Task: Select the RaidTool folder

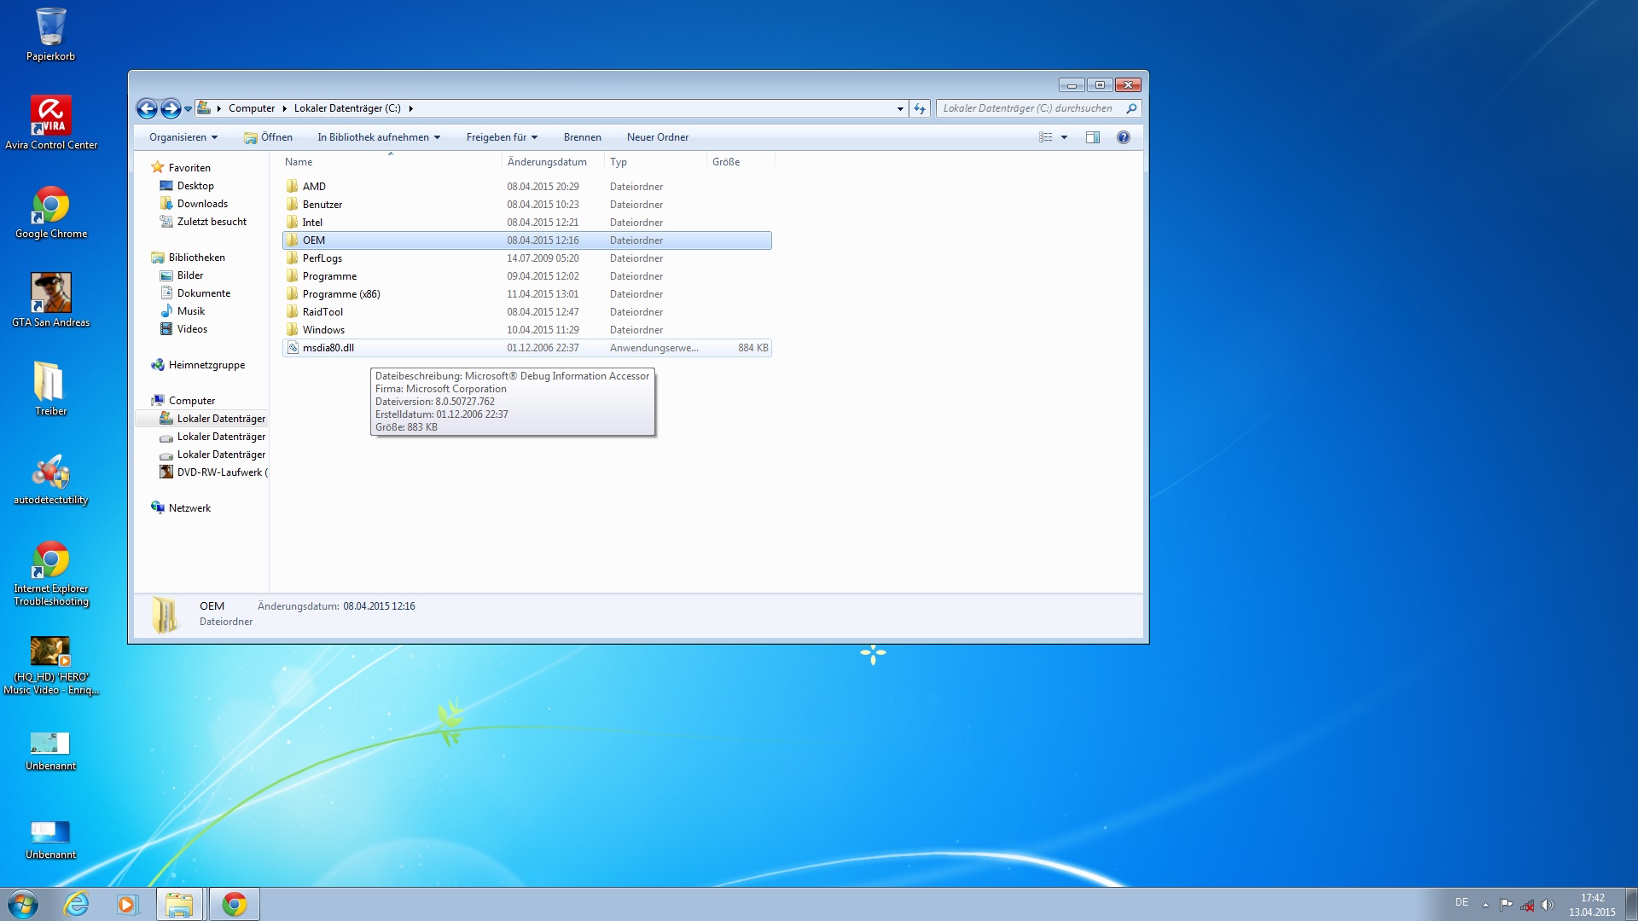Action: (x=526, y=312)
